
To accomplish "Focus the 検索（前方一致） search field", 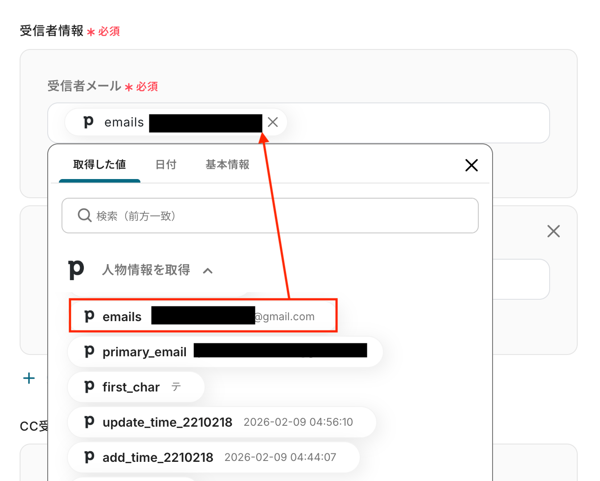I will click(x=270, y=216).
